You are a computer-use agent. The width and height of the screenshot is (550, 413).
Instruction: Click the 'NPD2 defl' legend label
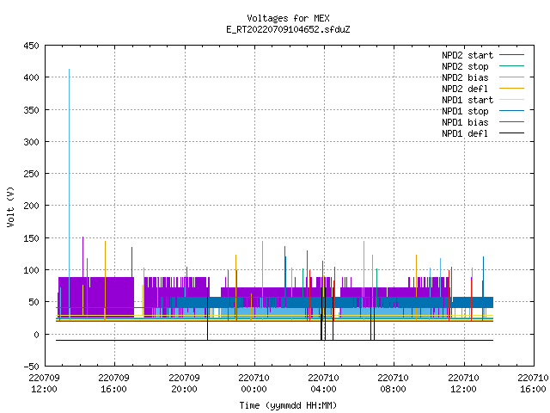coord(465,89)
